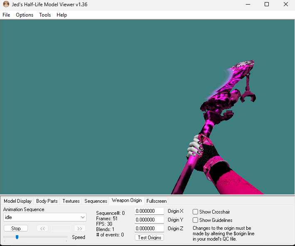This screenshot has width=295, height=246.
Task: Minimize the Model Viewer window
Action: coord(248,4)
